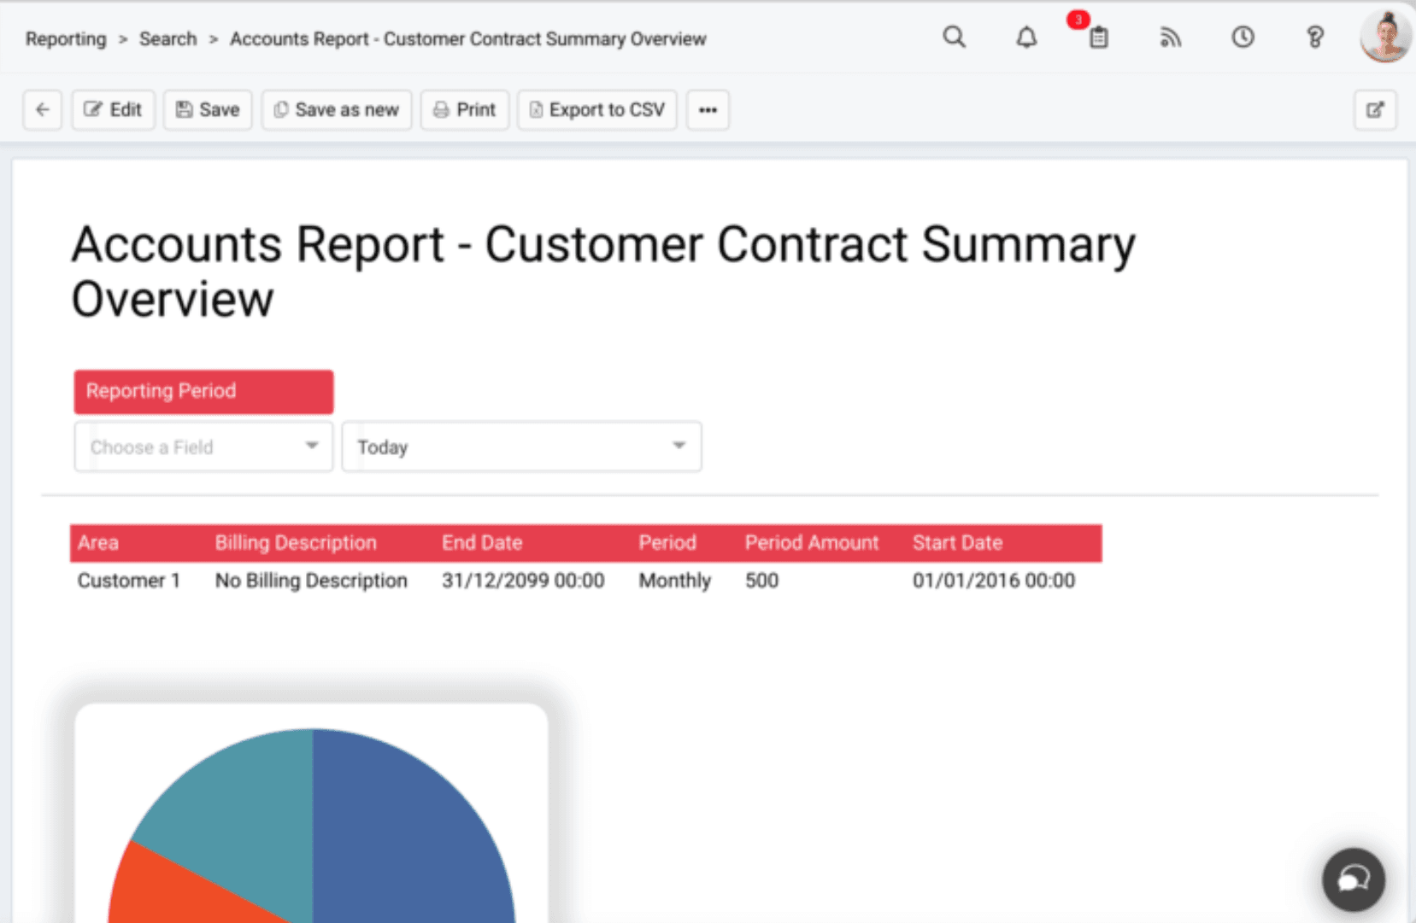Click the Edit button
1416x923 pixels.
coord(113,110)
